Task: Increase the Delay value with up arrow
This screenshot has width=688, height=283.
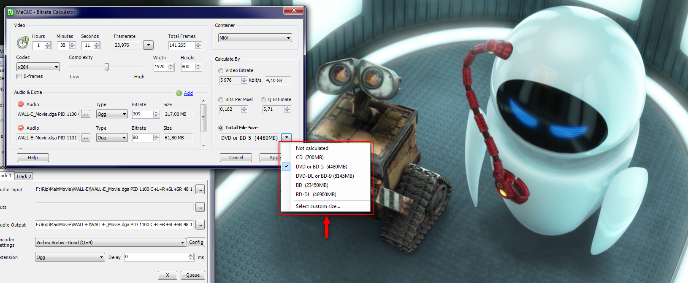Action: pyautogui.click(x=191, y=255)
